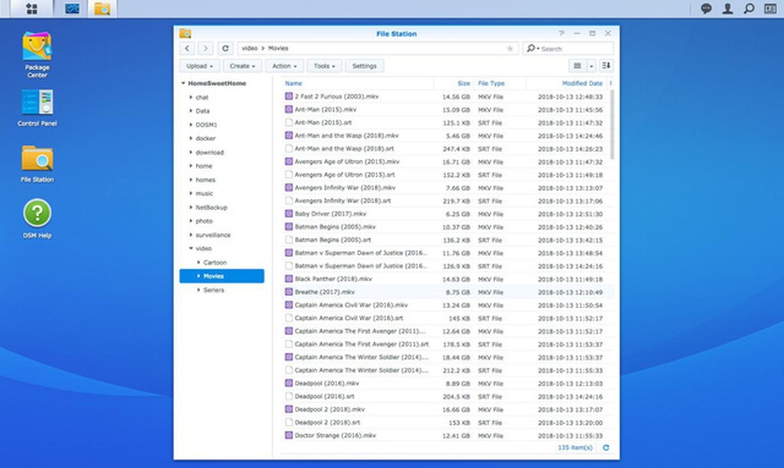Open the widgets panel icon
The width and height of the screenshot is (784, 468).
[770, 8]
